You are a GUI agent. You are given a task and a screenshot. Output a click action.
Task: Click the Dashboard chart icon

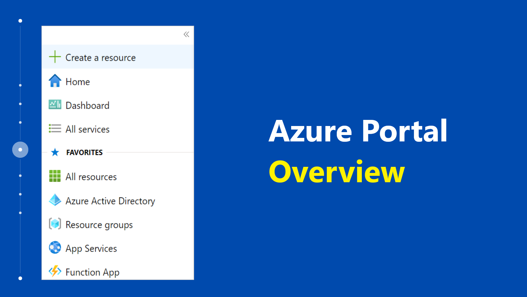tap(55, 104)
